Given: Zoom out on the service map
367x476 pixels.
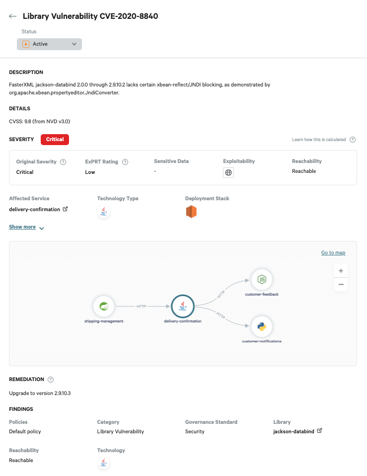Looking at the screenshot, I should (341, 284).
